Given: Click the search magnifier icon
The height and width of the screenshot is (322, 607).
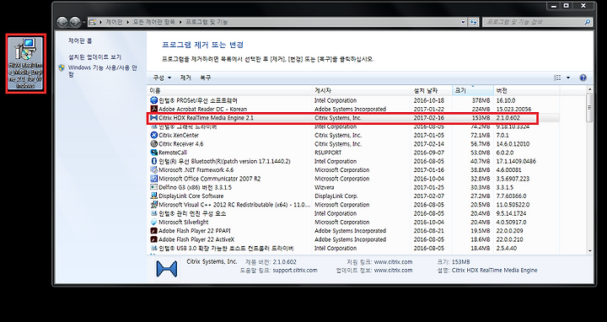Looking at the screenshot, I should 588,23.
